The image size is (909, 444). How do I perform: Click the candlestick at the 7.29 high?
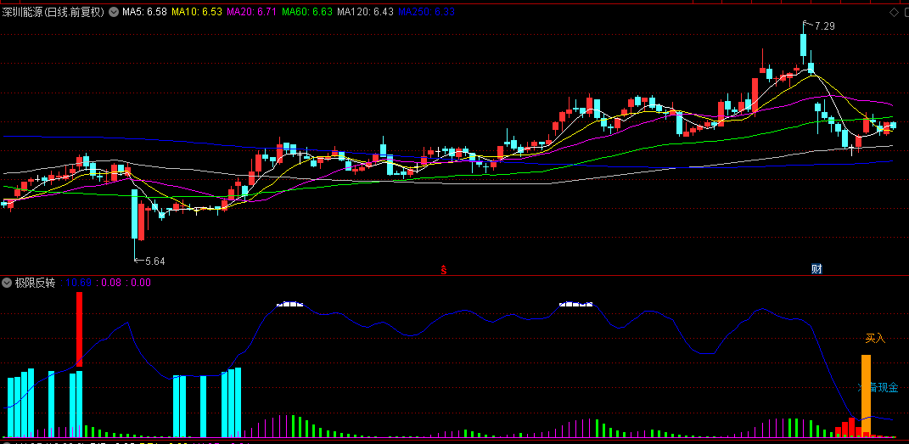point(804,45)
